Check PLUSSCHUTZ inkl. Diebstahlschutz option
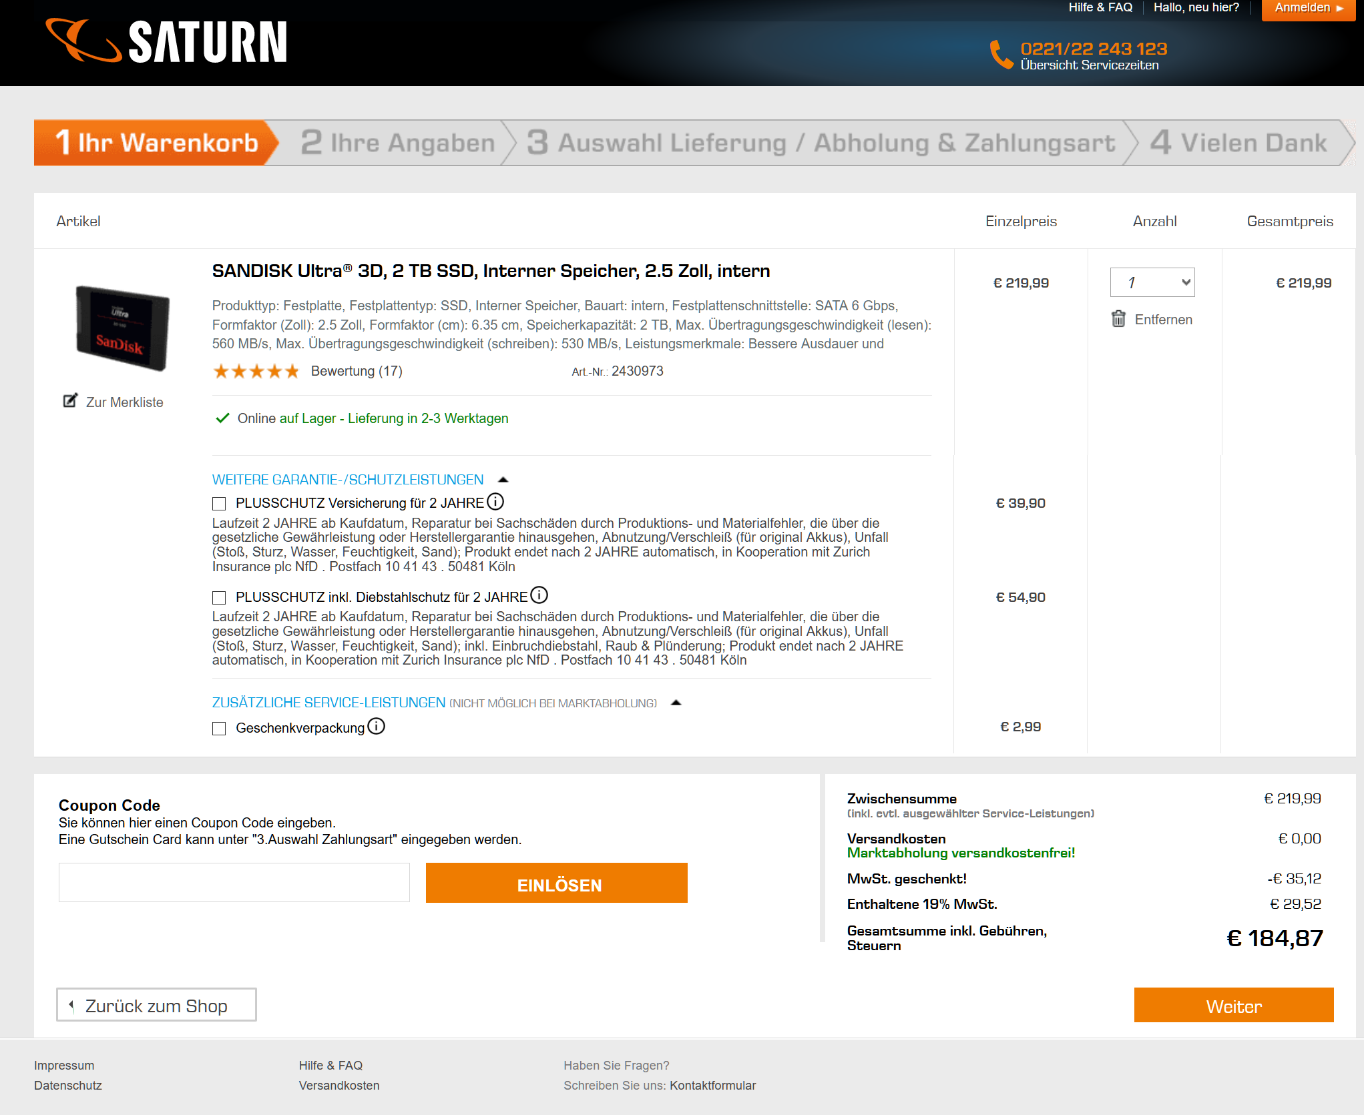Viewport: 1364px width, 1115px height. 219,597
